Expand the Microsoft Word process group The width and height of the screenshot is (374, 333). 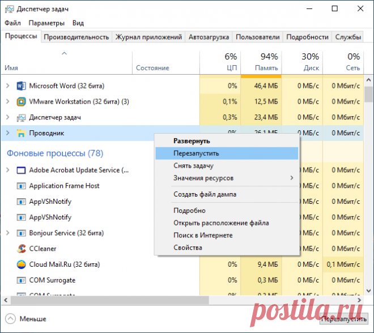click(x=7, y=86)
